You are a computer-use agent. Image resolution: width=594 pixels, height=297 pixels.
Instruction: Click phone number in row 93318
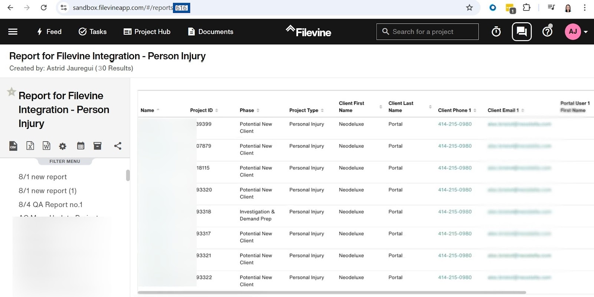pos(455,212)
